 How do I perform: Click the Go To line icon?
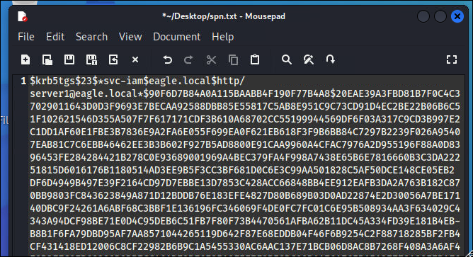330,59
